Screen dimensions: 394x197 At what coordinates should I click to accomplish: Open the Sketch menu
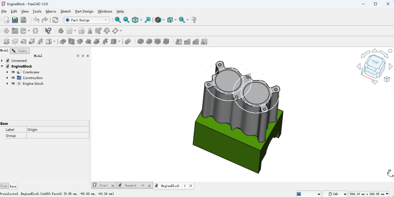(x=65, y=11)
